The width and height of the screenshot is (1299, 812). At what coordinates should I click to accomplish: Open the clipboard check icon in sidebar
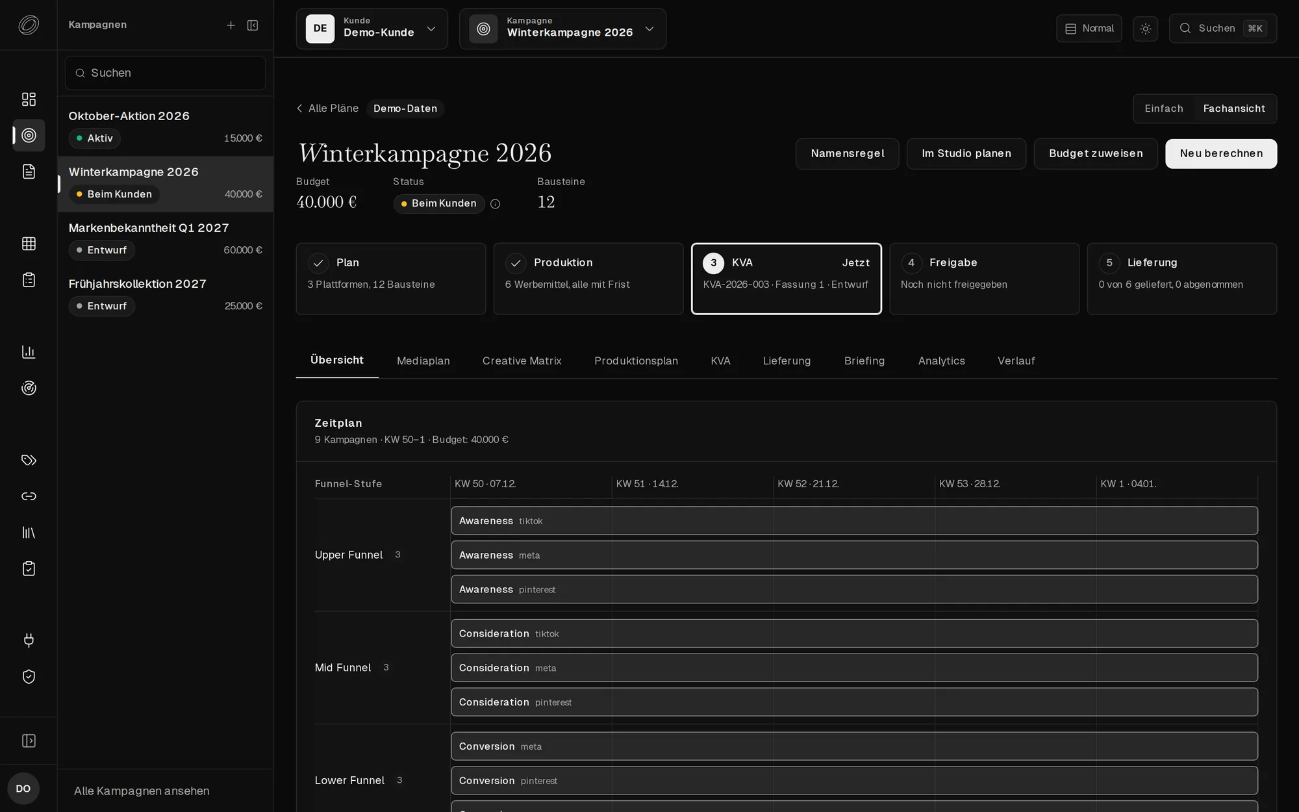pos(29,568)
